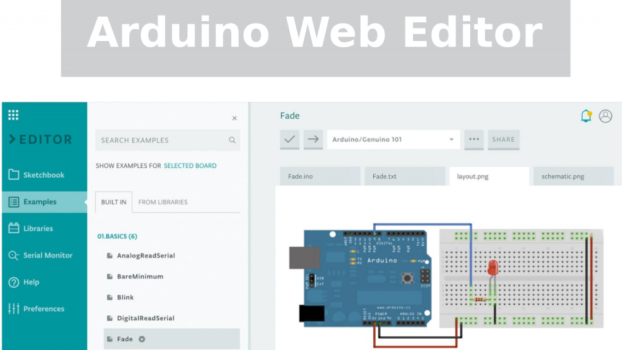Open the user profile icon
The height and width of the screenshot is (350, 622).
[x=605, y=116]
